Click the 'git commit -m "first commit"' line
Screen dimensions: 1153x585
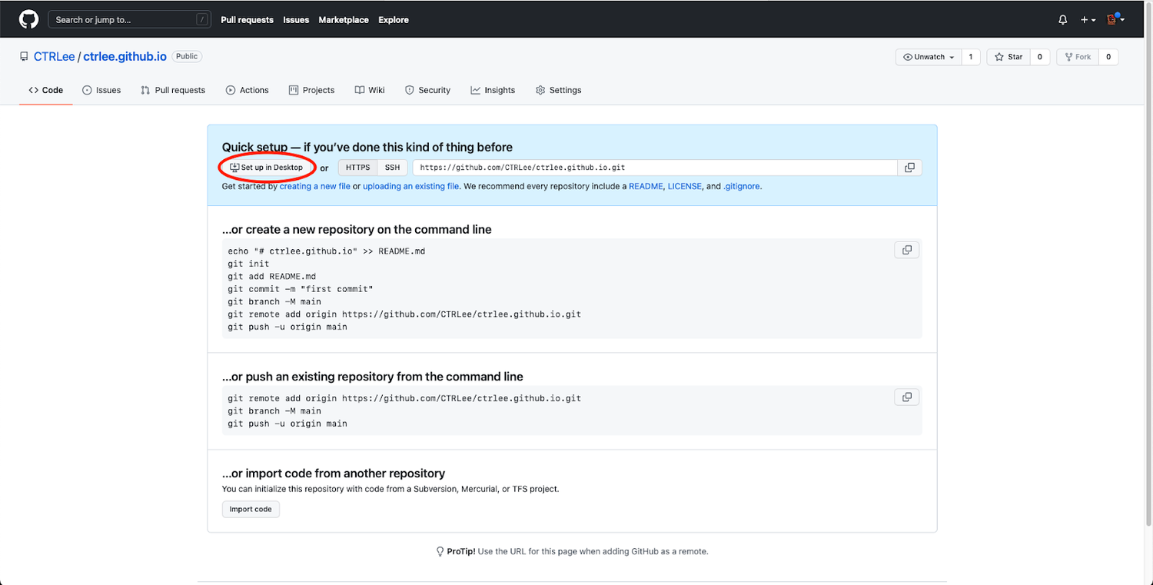pos(300,289)
